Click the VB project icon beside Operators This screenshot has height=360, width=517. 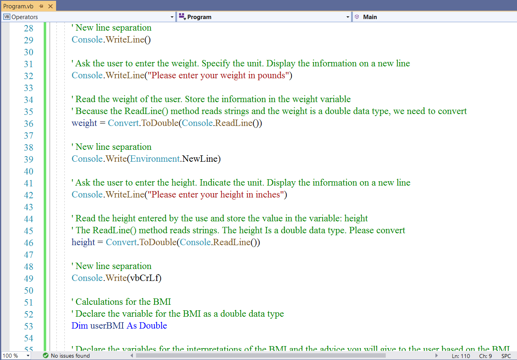pyautogui.click(x=6, y=17)
